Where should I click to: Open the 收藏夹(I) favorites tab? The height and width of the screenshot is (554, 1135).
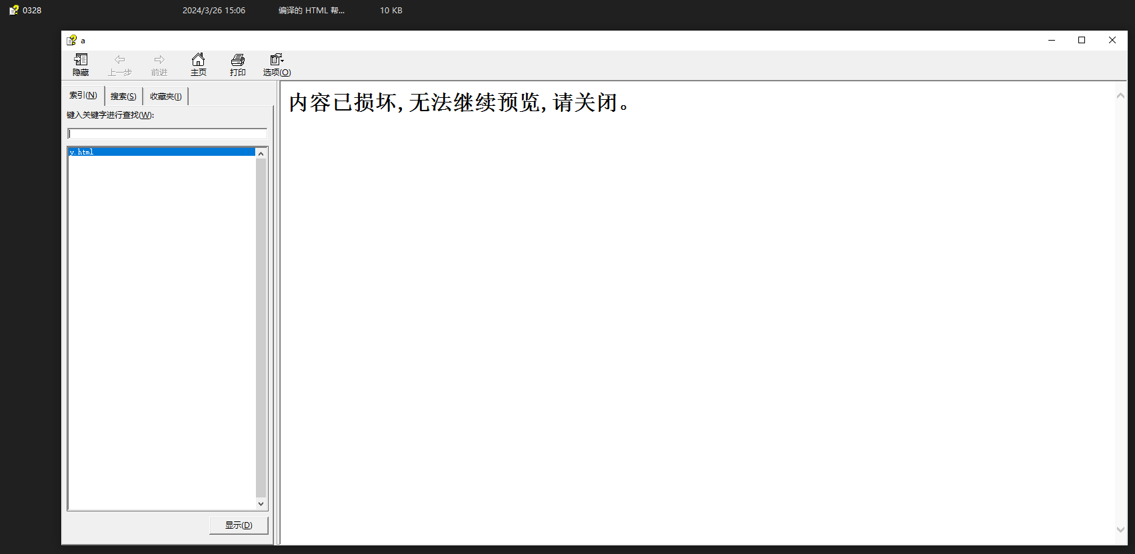point(165,97)
